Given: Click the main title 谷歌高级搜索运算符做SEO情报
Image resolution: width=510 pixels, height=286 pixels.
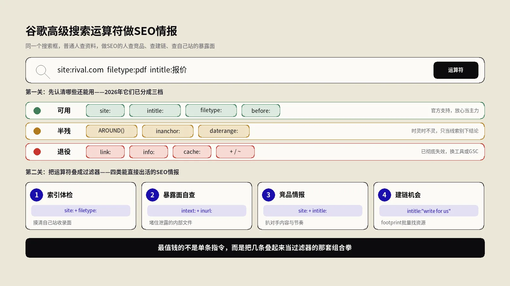Looking at the screenshot, I should point(101,31).
